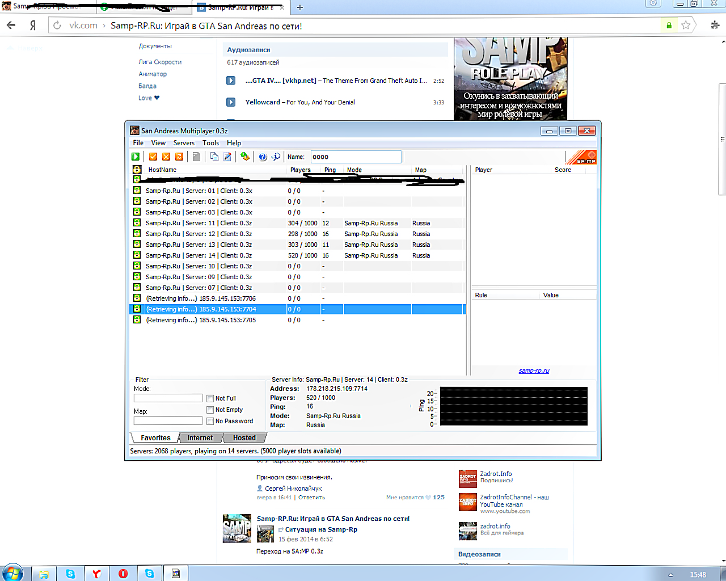Enable the No Password filter checkbox
The width and height of the screenshot is (726, 581).
pos(210,421)
